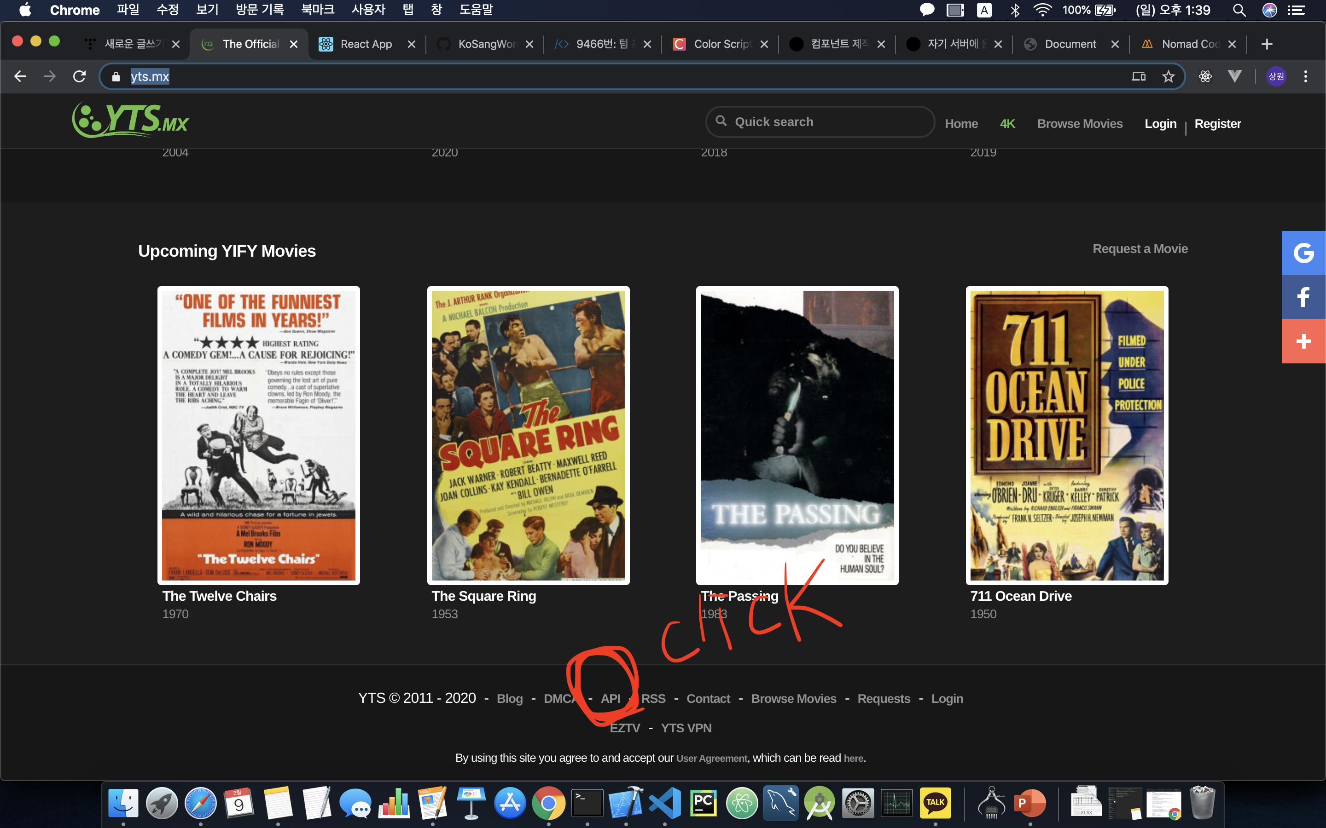Screen dimensions: 1326x828
Task: Click the Request a Movie link
Action: pyautogui.click(x=1140, y=248)
